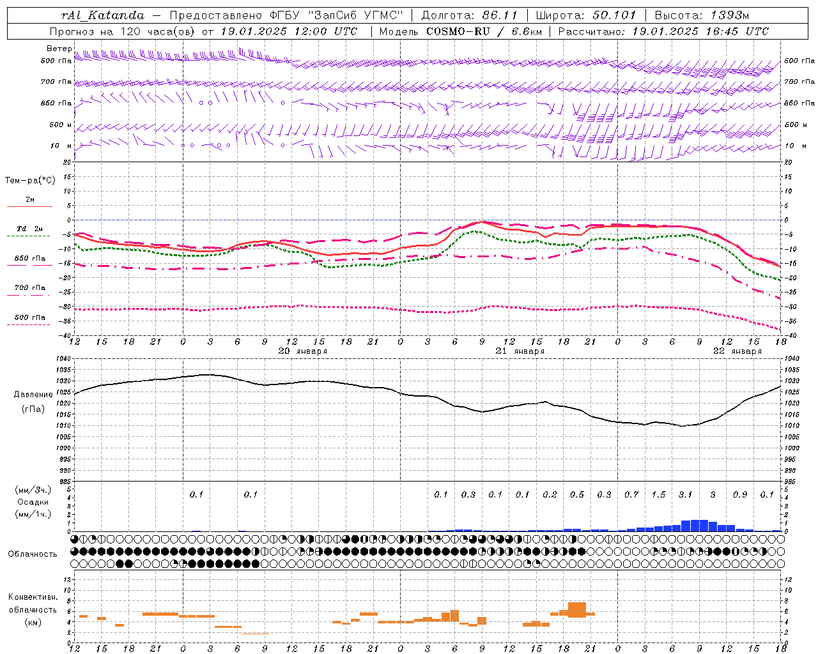Image resolution: width=818 pixels, height=654 pixels.
Task: Click the elevation text 'Высота: 1393м'
Action: click(x=702, y=15)
